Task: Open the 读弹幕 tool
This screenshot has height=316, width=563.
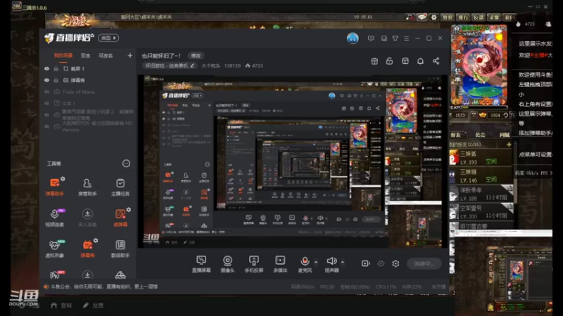Action: click(120, 217)
